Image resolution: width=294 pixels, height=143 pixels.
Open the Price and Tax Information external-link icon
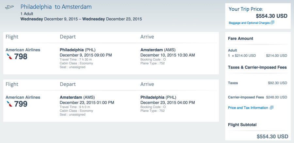tap(271, 108)
